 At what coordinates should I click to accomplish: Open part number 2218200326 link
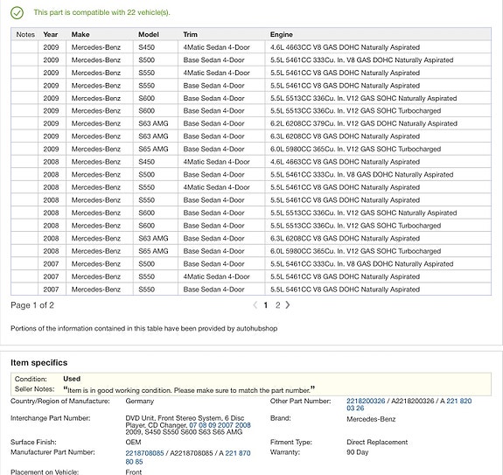(x=366, y=401)
